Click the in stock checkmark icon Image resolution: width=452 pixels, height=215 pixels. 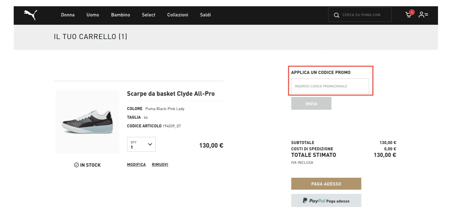pyautogui.click(x=76, y=165)
